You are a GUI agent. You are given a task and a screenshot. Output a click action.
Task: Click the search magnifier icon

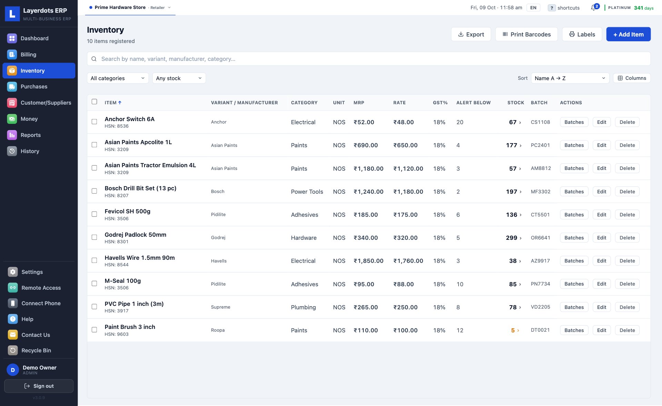(x=94, y=59)
